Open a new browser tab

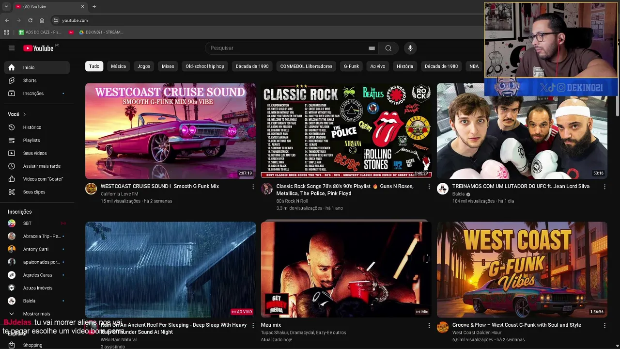click(x=94, y=6)
